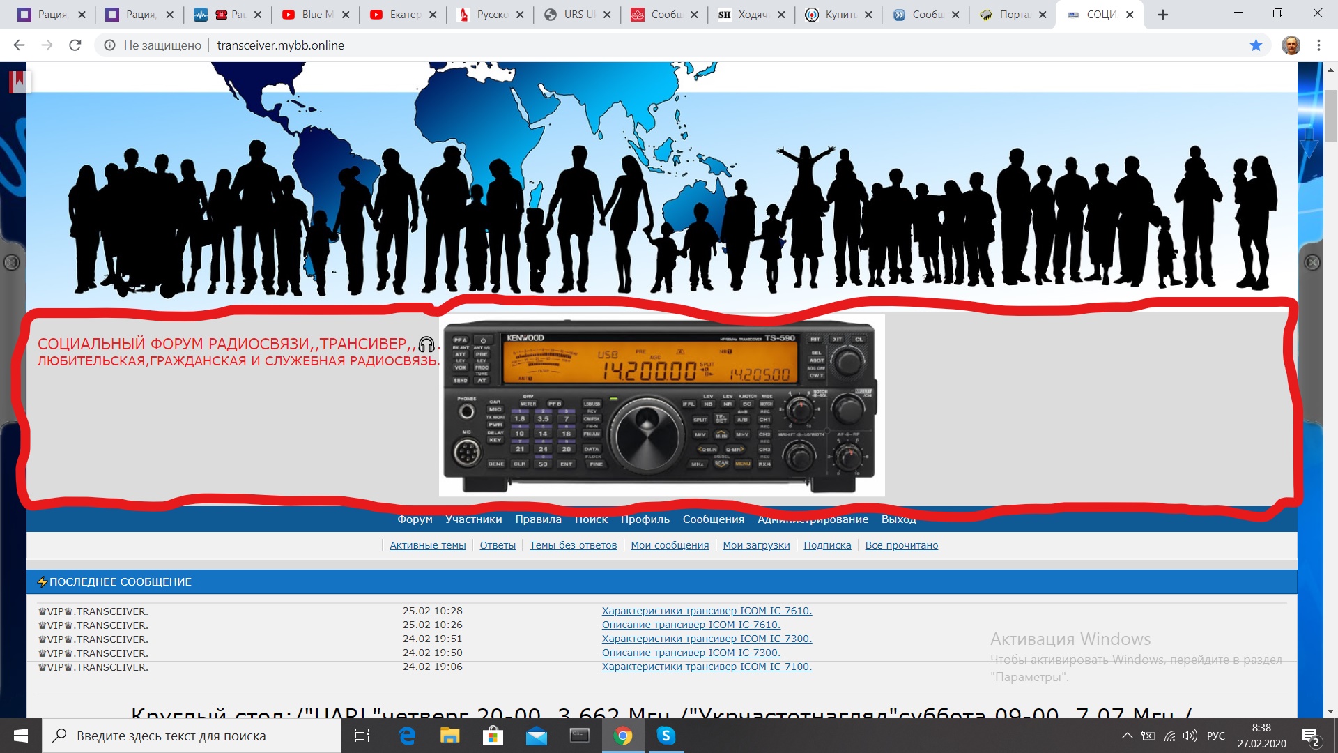
Task: Click the site security info icon
Action: click(109, 45)
